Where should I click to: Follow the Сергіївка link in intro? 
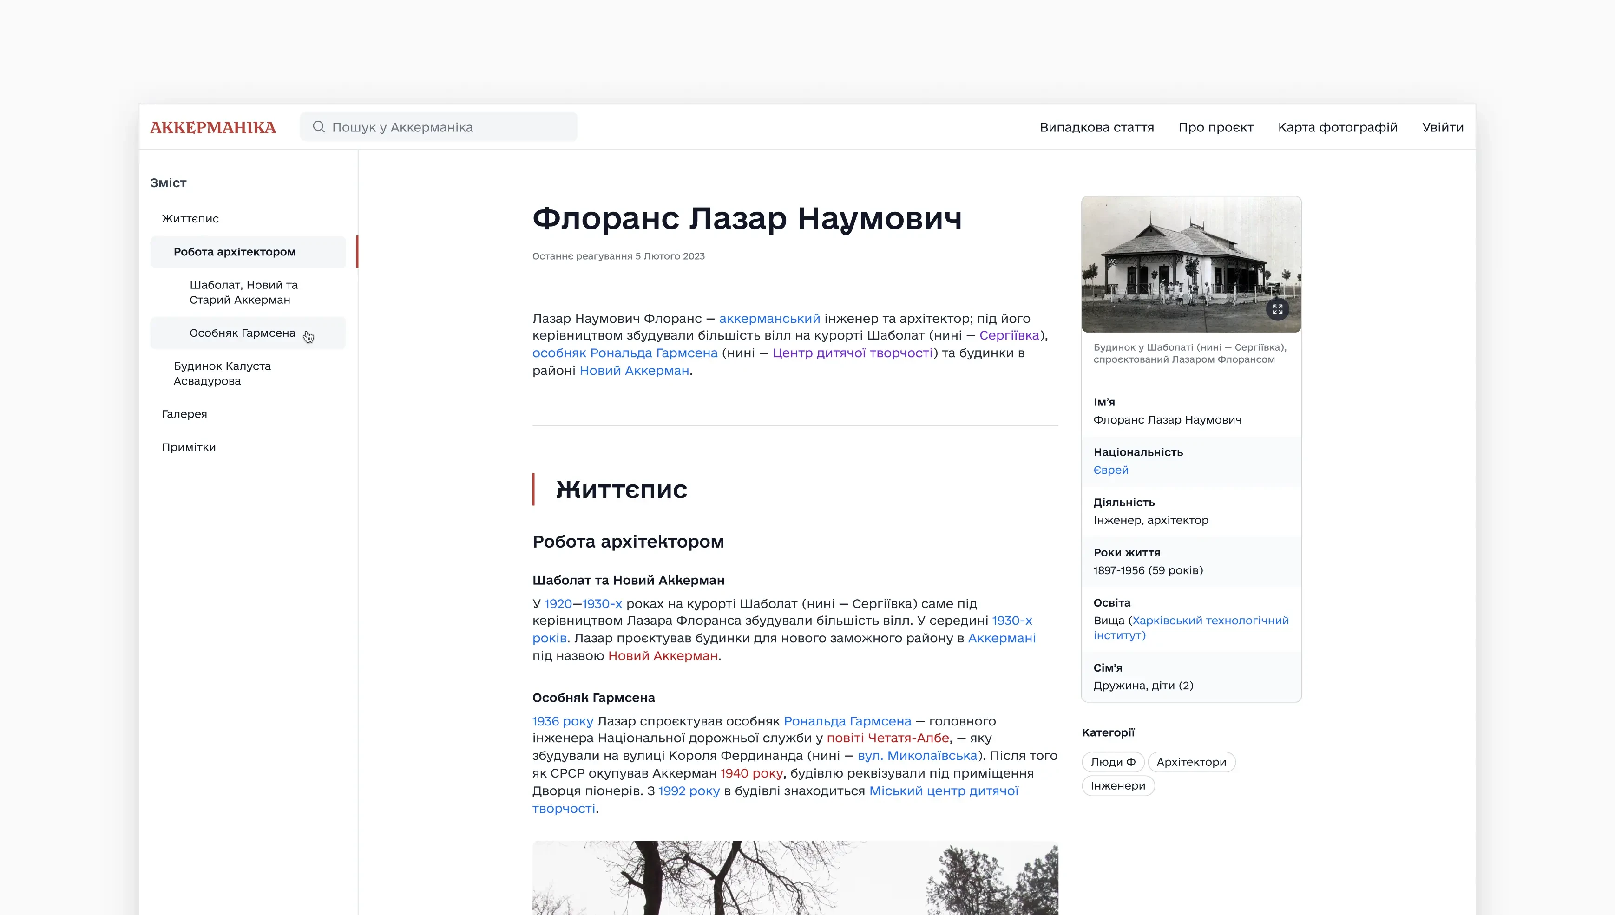(x=1009, y=336)
